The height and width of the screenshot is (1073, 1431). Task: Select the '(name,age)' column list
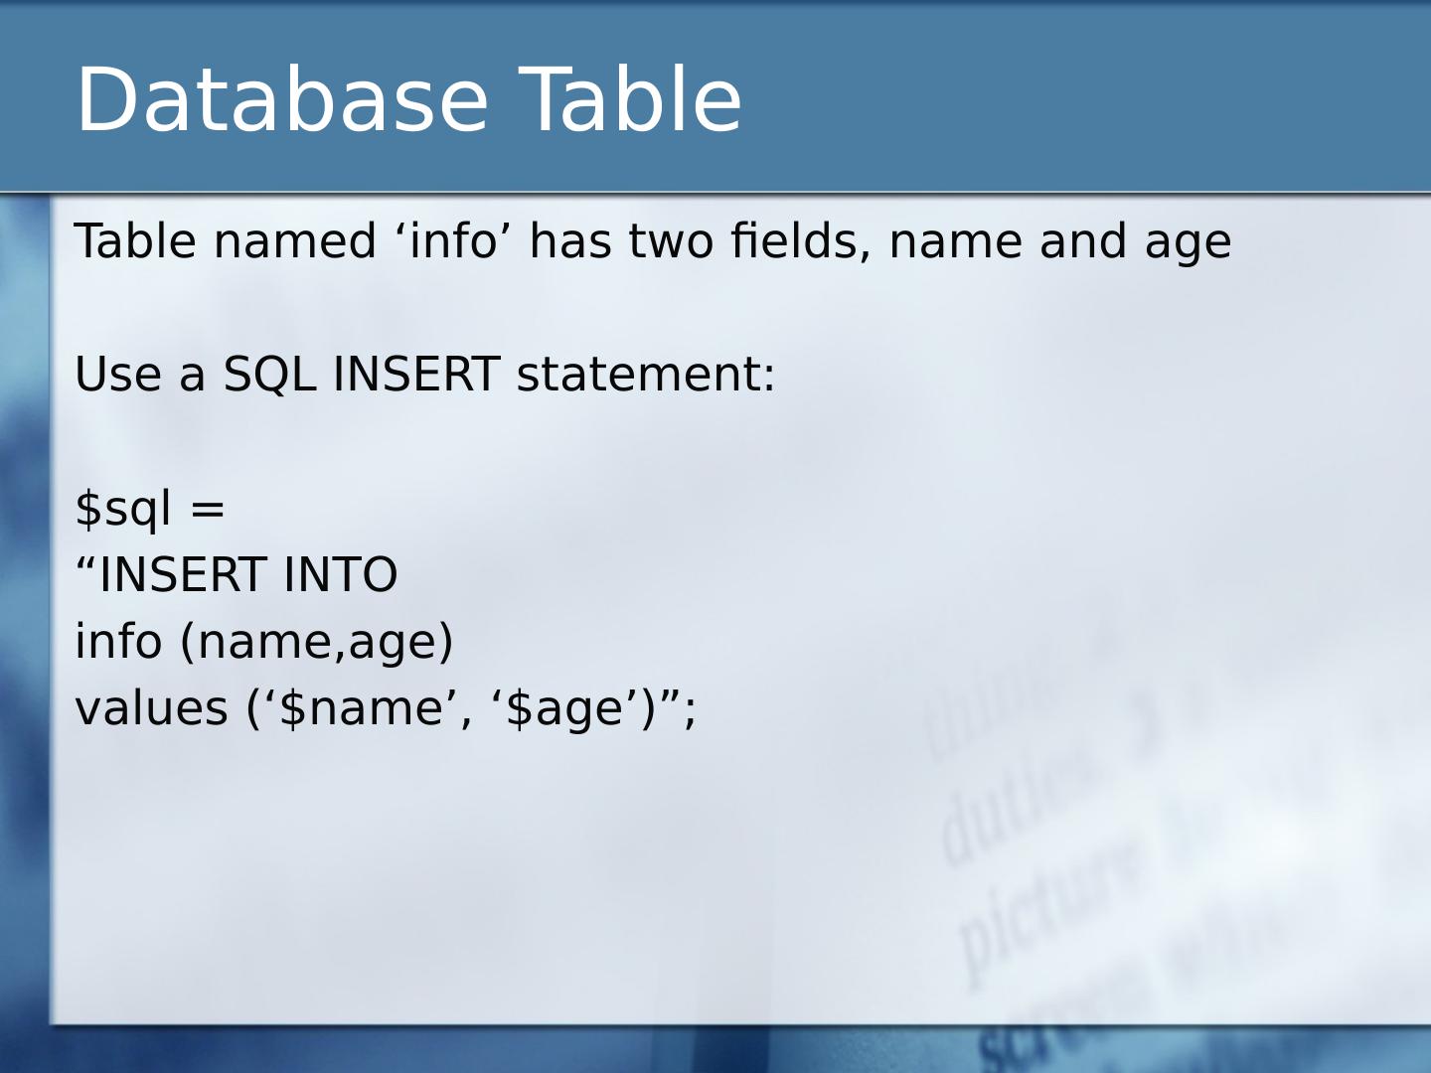(316, 642)
